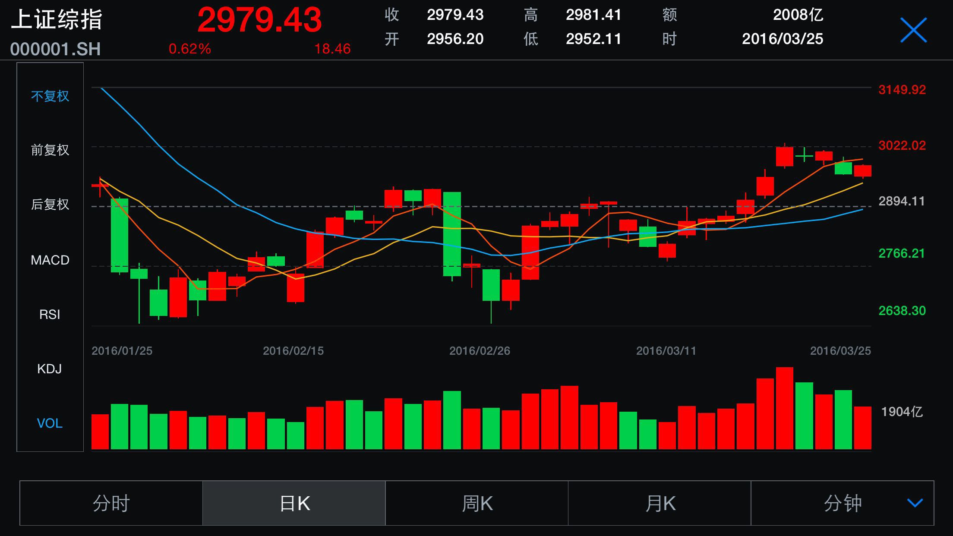Image resolution: width=953 pixels, height=536 pixels.
Task: Select the VOL volume indicator
Action: click(50, 423)
